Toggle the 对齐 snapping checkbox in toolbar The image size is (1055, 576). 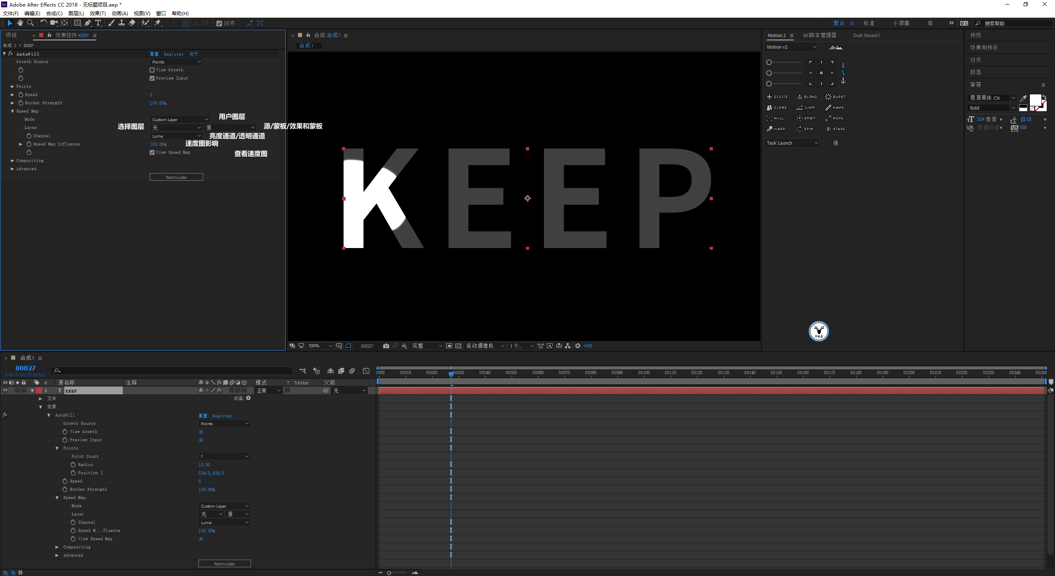[x=219, y=23]
